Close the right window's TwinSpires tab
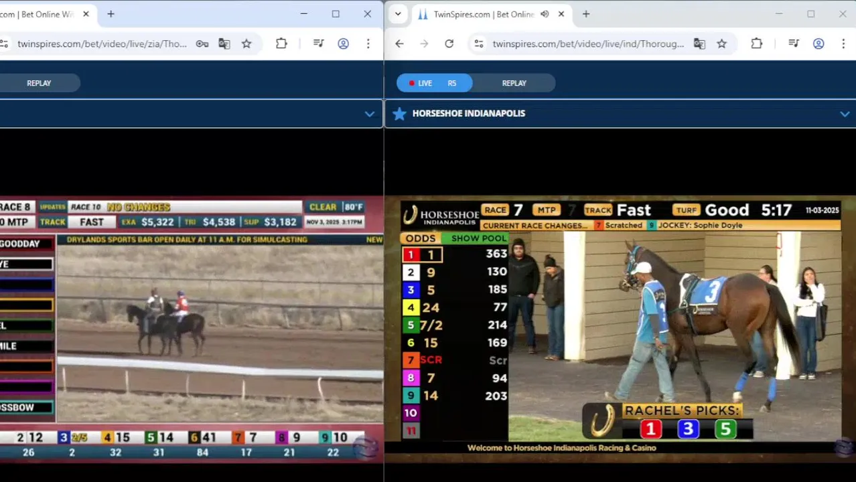The image size is (856, 482). (x=561, y=14)
